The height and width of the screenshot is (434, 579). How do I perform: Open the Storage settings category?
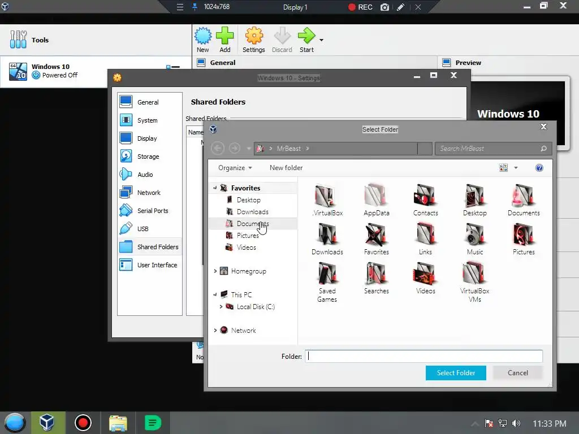pos(149,156)
